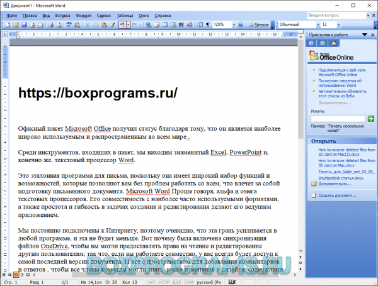
Task: Switch to Web Layout view button
Action: point(10,275)
